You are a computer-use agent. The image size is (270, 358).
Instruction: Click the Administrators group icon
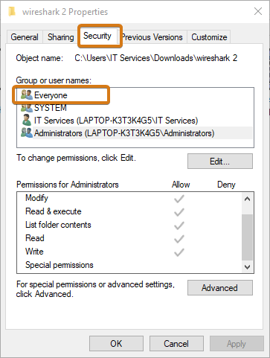[x=27, y=133]
